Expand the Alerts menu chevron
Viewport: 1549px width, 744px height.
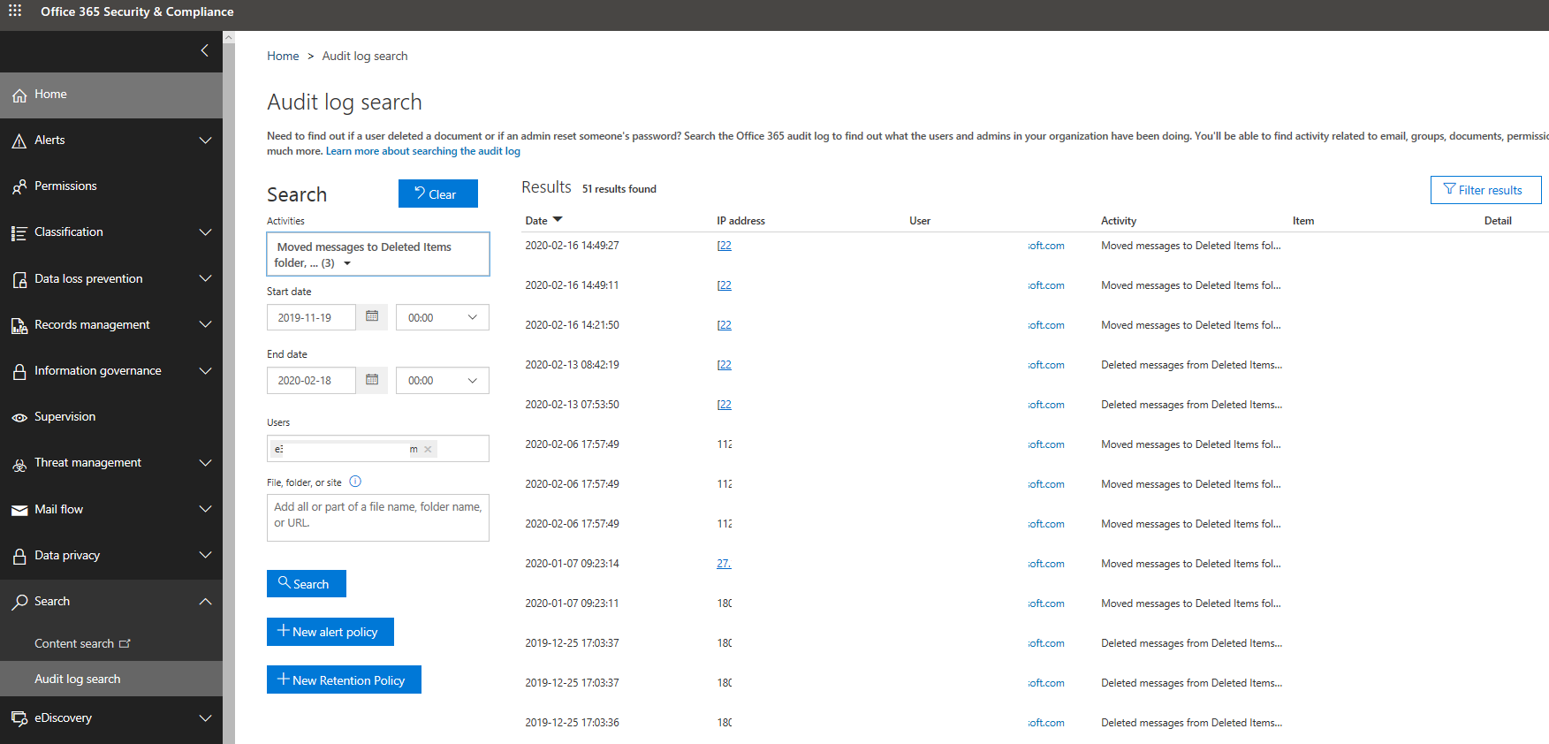click(x=205, y=140)
